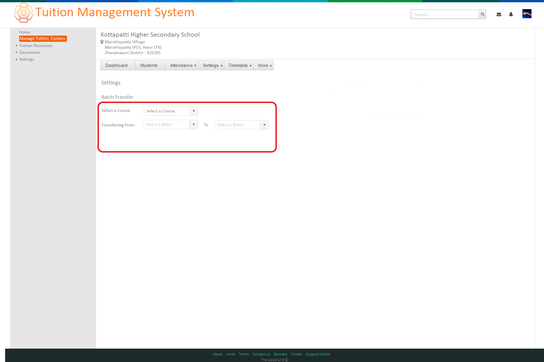The image size is (544, 362).
Task: Click Dharamapuri District - 635305 text
Action: tap(133, 53)
